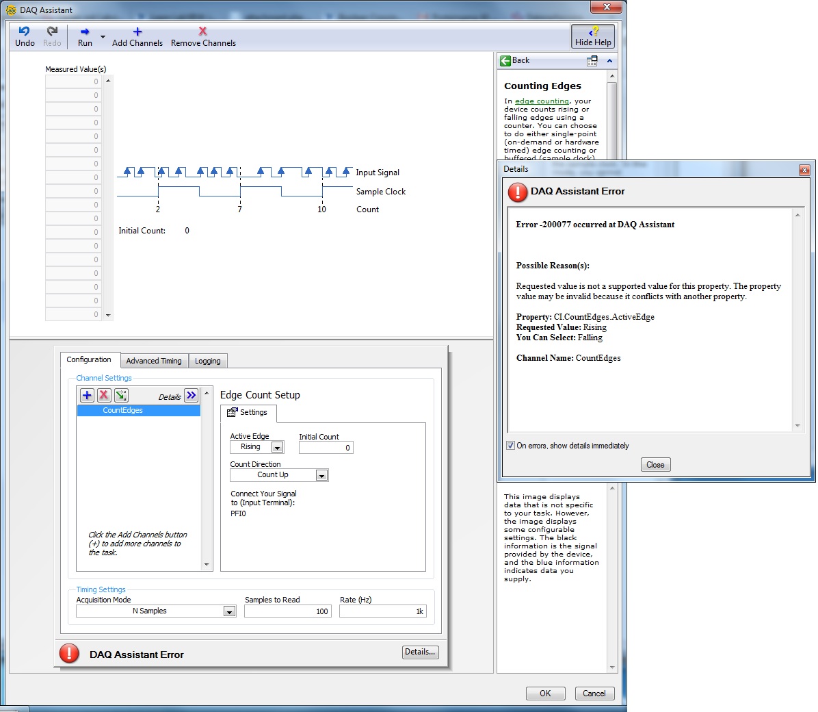This screenshot has height=712, width=818.
Task: Click the Cancel button
Action: click(594, 694)
